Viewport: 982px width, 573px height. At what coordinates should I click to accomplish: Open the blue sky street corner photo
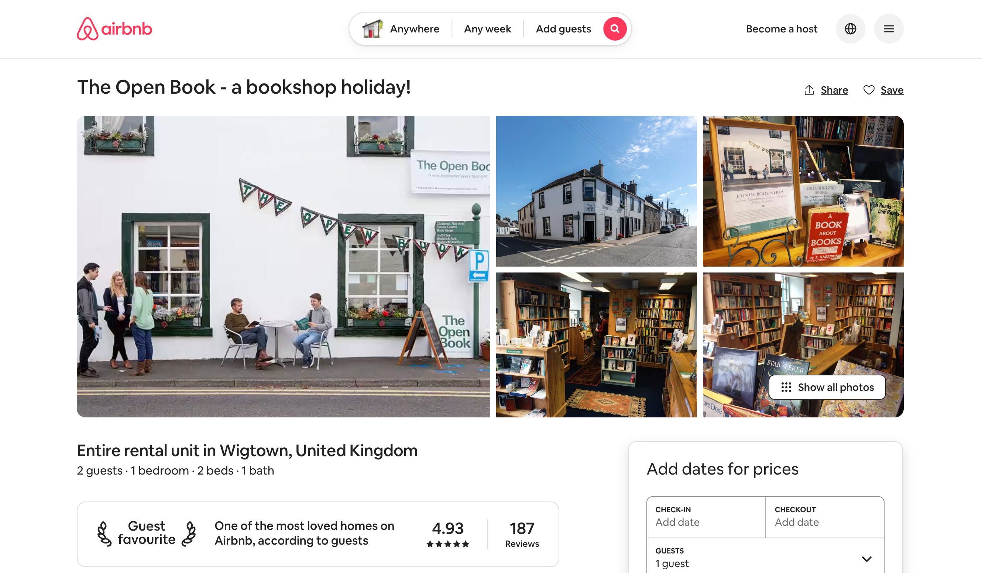(x=596, y=191)
